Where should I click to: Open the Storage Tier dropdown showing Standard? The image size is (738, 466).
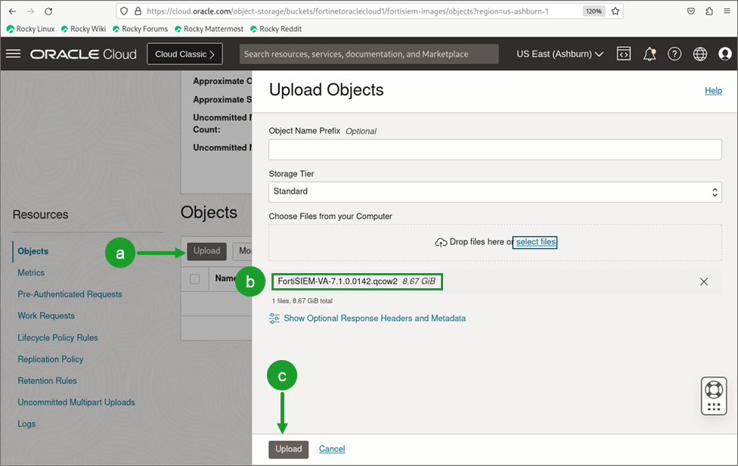tap(495, 191)
